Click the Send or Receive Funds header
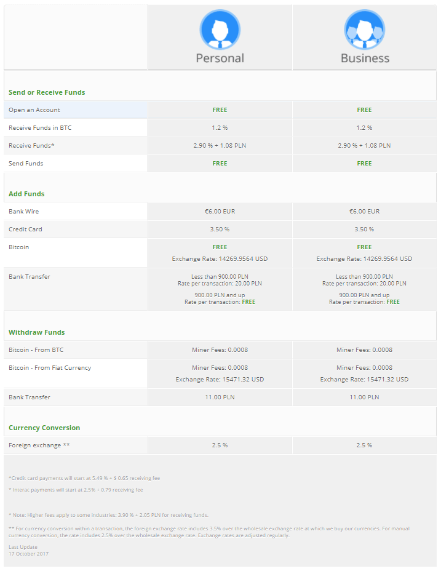This screenshot has width=441, height=571. (47, 92)
